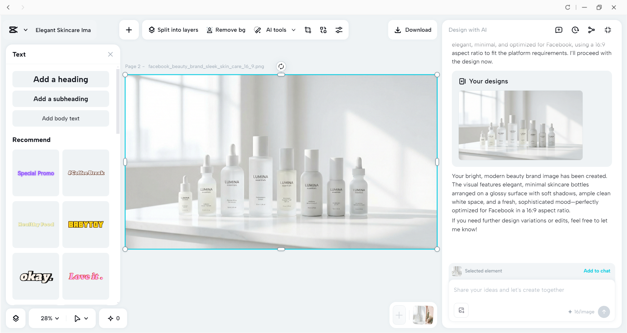Open the generated design thumbnail in chat
Viewport: 627px width, 333px height.
(x=520, y=125)
